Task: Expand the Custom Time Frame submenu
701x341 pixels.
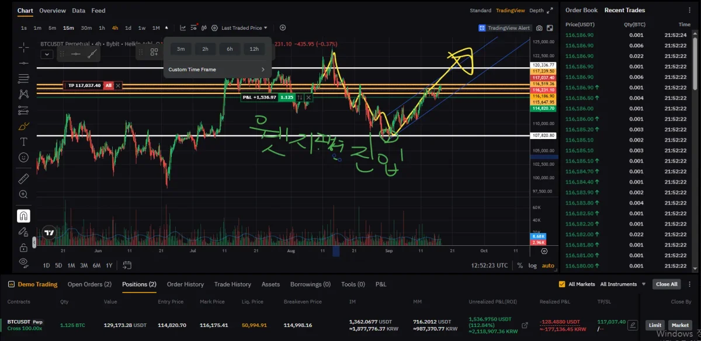Action: click(x=217, y=69)
